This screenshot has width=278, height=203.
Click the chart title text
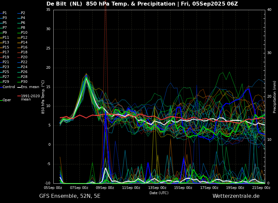[142, 4]
